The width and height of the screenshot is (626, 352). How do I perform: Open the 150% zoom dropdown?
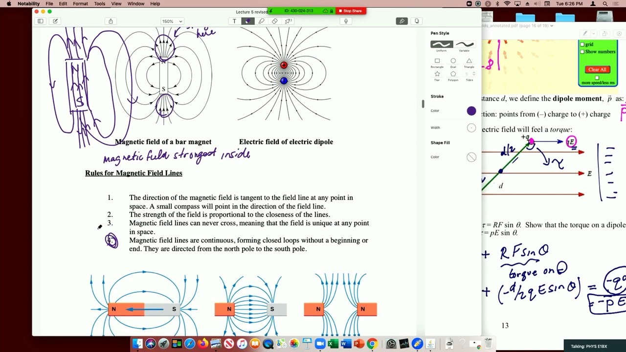click(172, 21)
